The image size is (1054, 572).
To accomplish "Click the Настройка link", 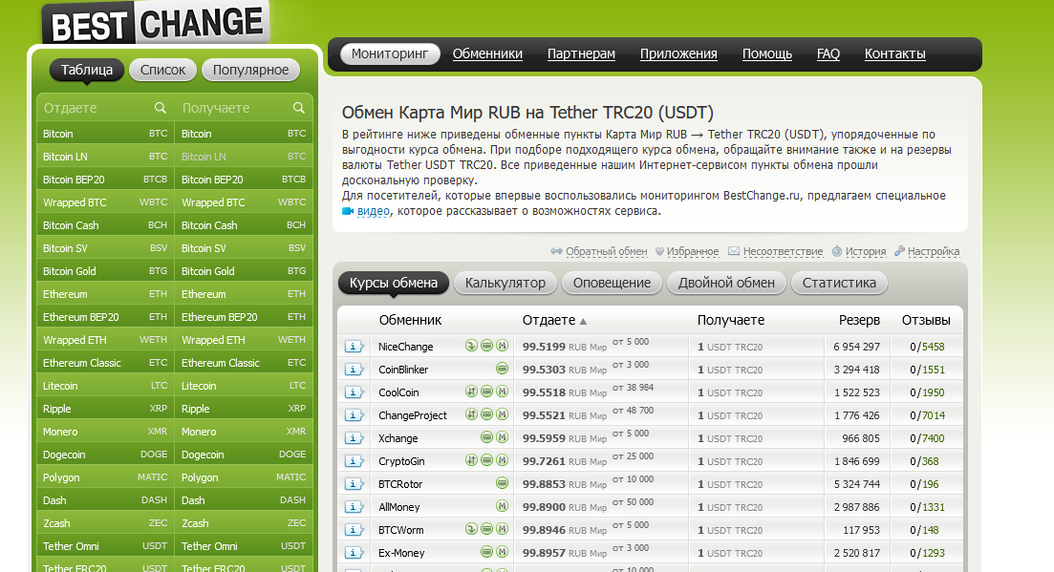I will click(x=934, y=251).
